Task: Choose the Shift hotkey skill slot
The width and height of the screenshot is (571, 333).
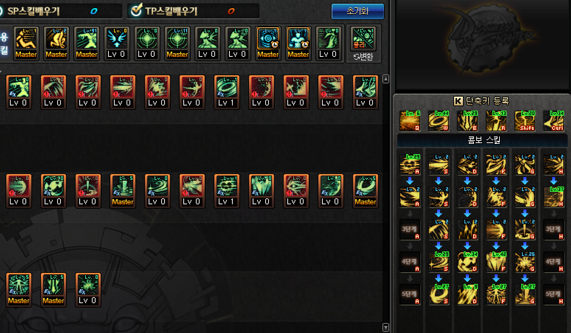Action: tap(525, 121)
